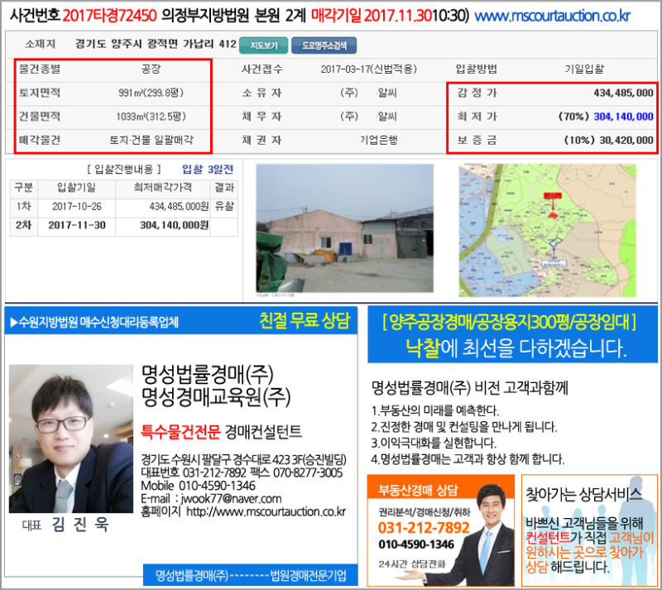Click vision item 1.부동산의 미래를 예측한다
Image resolution: width=662 pixels, height=590 pixels.
click(435, 410)
